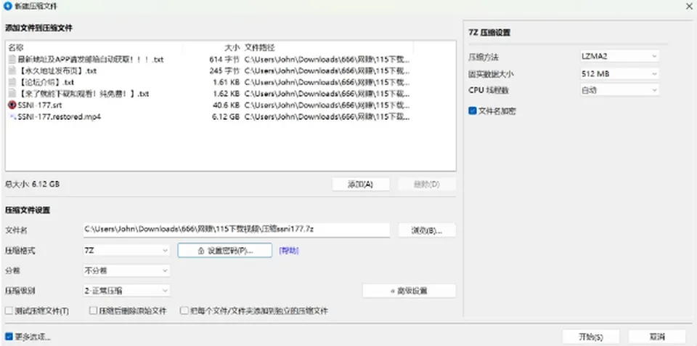This screenshot has height=346, width=697.
Task: Click the 40.6 KB size cell
Action: (x=226, y=105)
